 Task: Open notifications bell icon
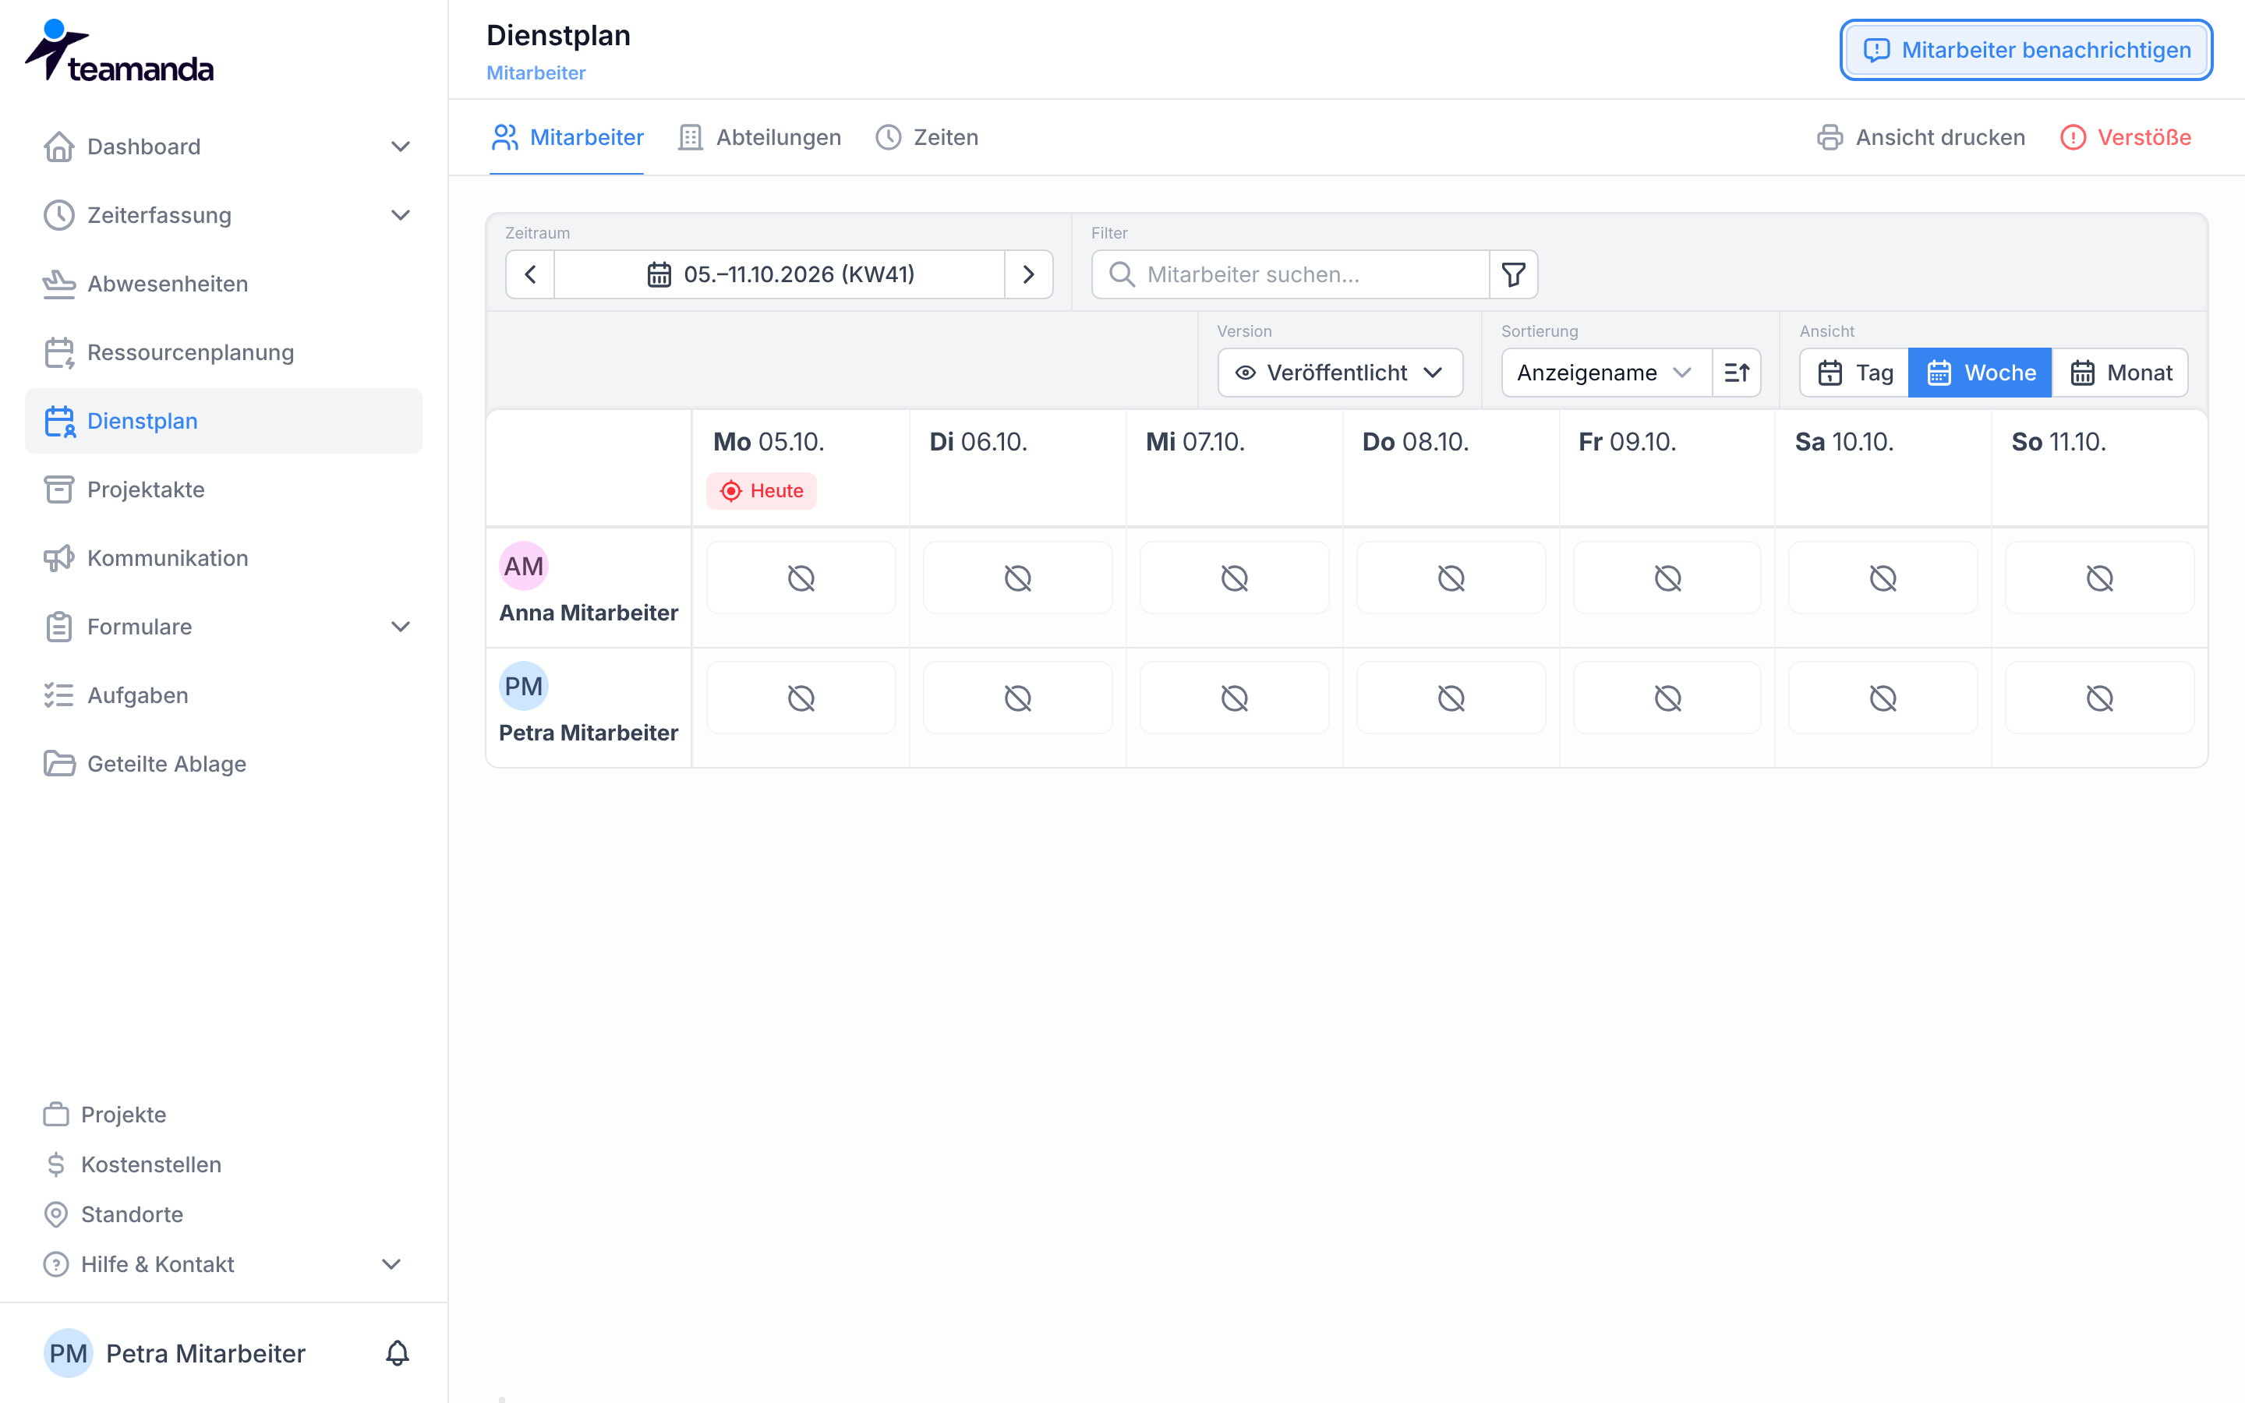pos(397,1353)
